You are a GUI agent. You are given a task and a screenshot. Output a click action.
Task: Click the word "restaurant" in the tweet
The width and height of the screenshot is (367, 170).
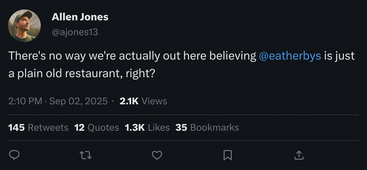(x=91, y=73)
